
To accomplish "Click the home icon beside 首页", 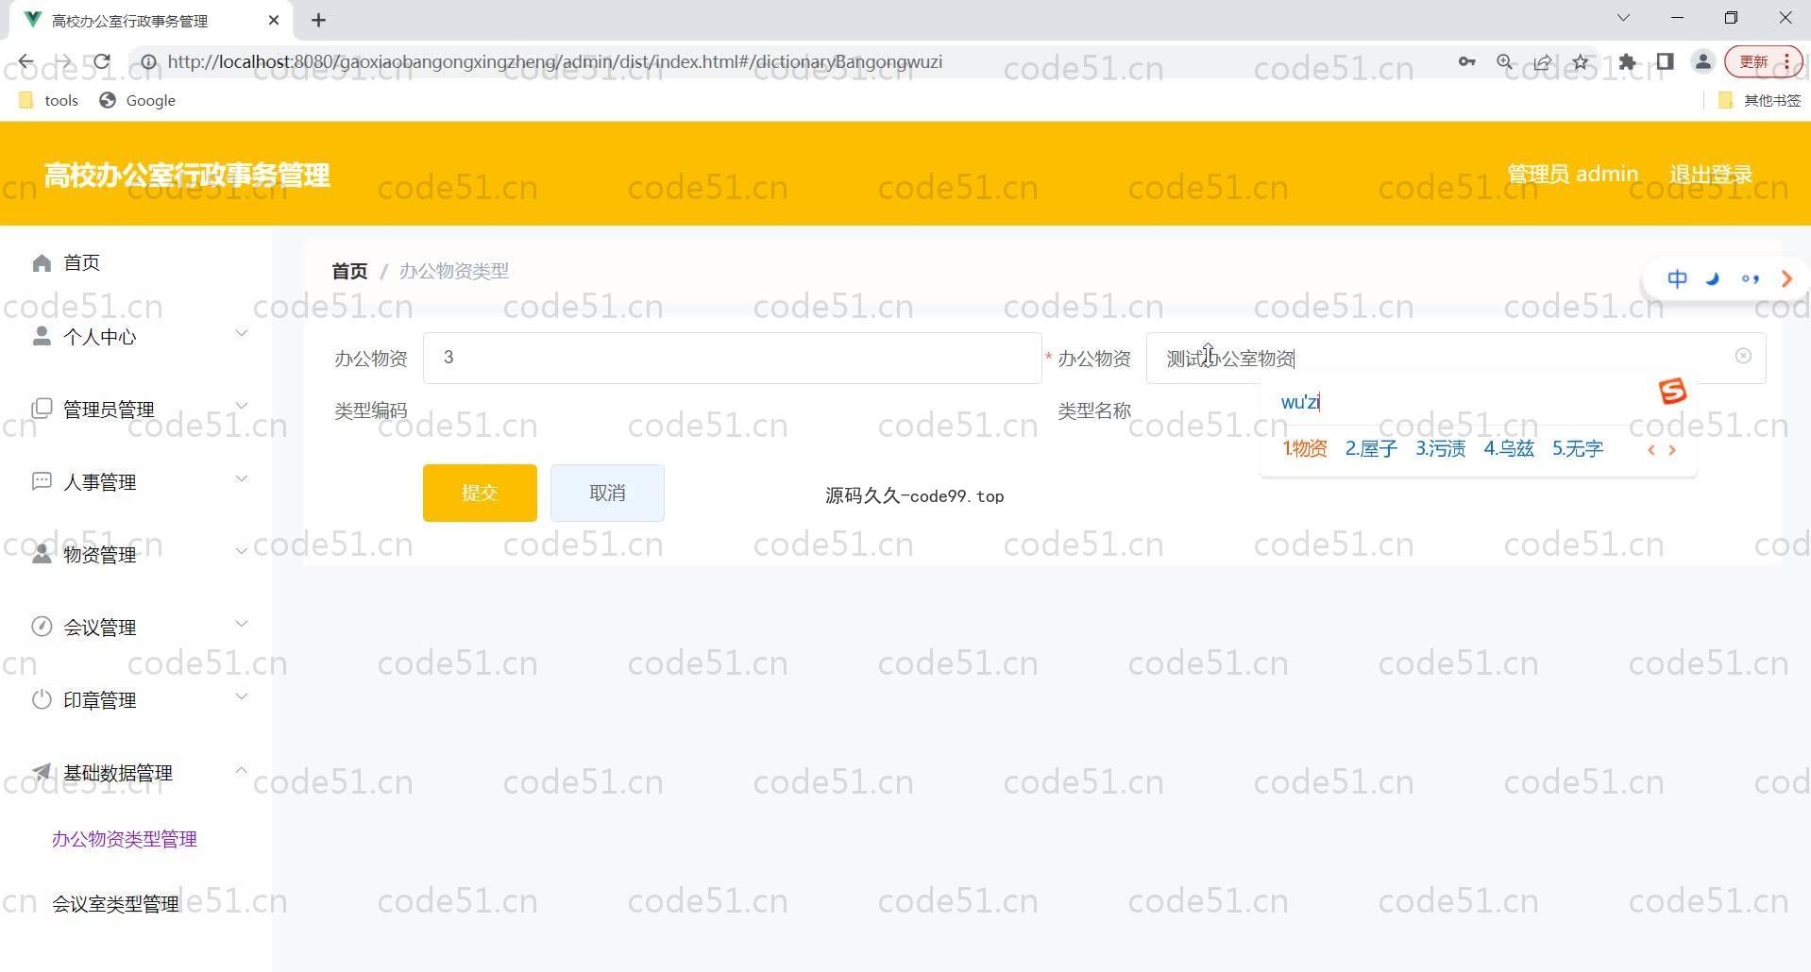I will coord(42,262).
